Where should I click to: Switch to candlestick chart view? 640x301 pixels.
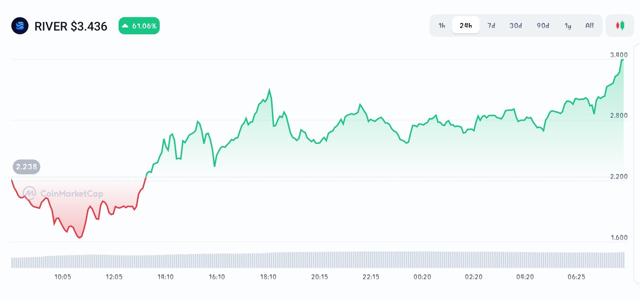pos(620,26)
